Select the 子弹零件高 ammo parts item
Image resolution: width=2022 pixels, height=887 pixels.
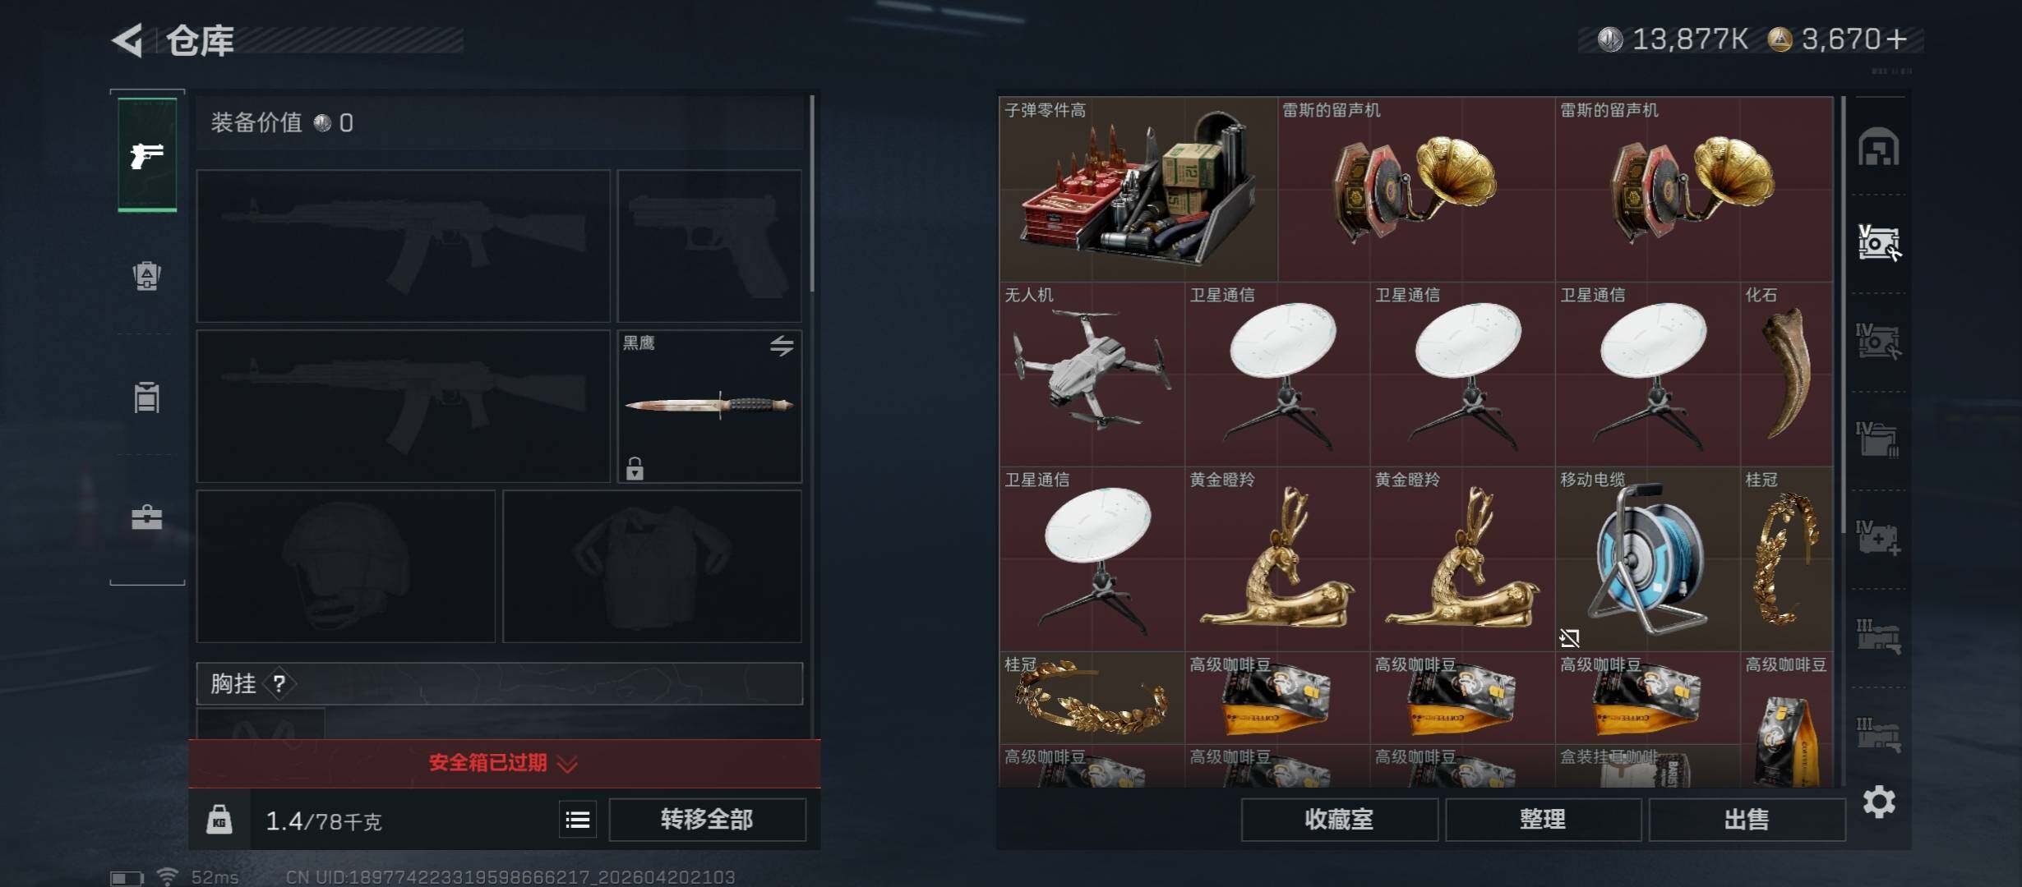pyautogui.click(x=1138, y=189)
